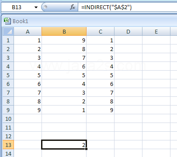Click cell C7 containing 7
This screenshot has width=177, height=157.
pyautogui.click(x=101, y=92)
